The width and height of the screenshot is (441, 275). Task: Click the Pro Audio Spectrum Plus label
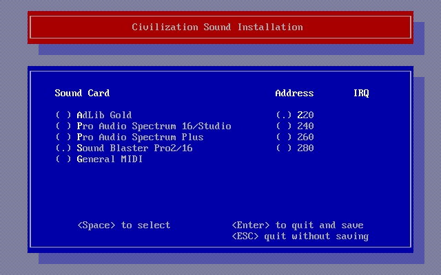[x=140, y=137]
